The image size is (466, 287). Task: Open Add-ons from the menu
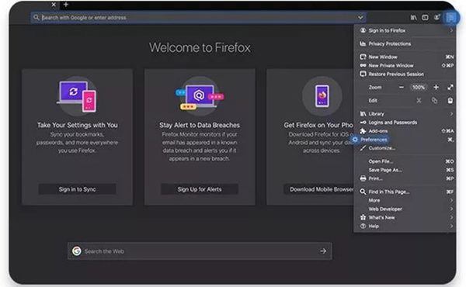point(405,131)
